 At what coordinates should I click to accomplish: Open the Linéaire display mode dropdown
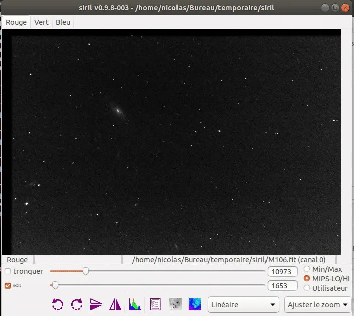point(243,305)
